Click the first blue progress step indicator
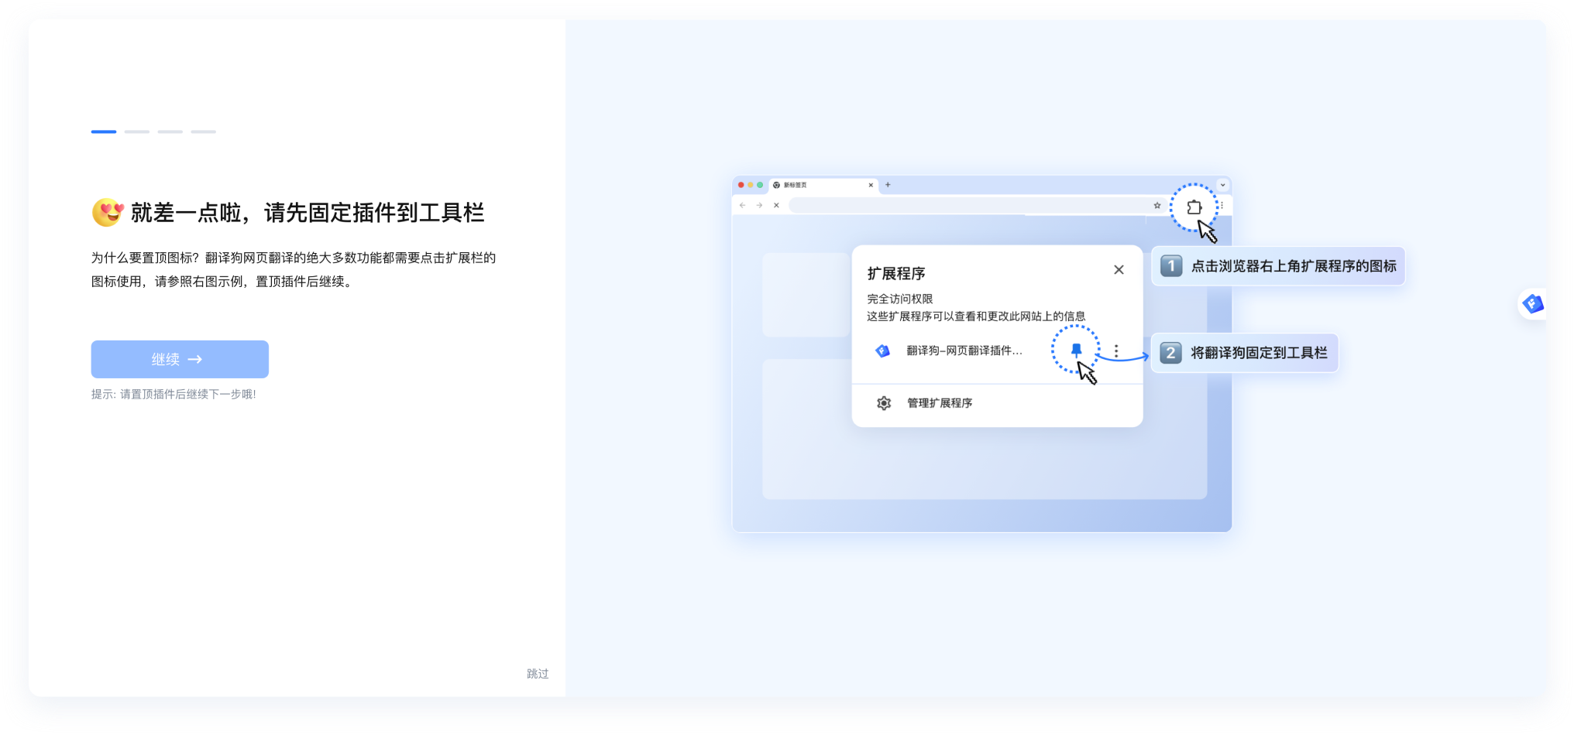 point(104,132)
